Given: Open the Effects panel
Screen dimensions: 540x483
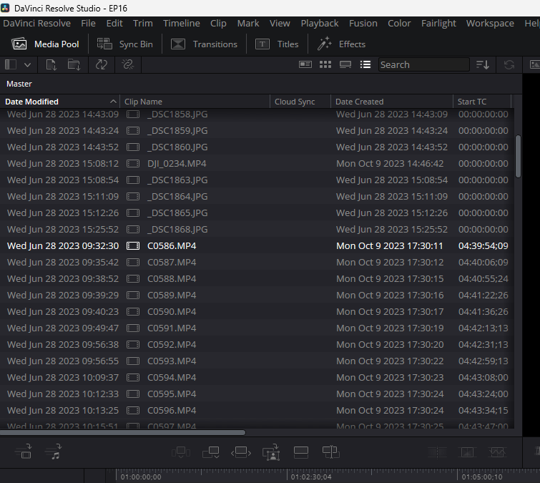Looking at the screenshot, I should click(341, 44).
